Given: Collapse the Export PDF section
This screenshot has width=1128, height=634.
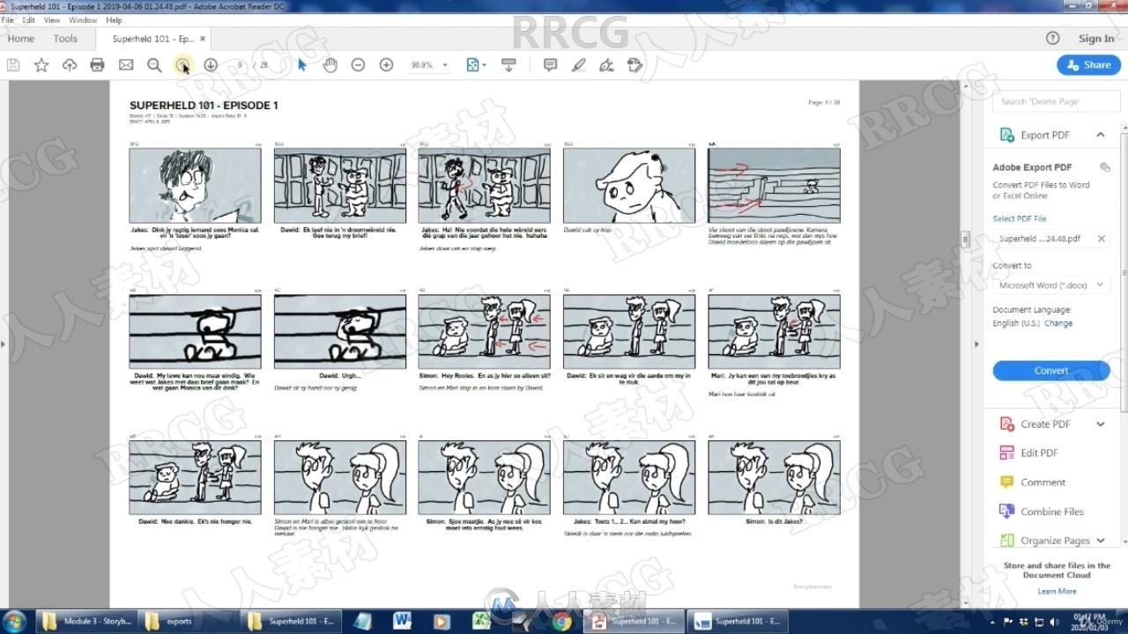Looking at the screenshot, I should (1101, 135).
